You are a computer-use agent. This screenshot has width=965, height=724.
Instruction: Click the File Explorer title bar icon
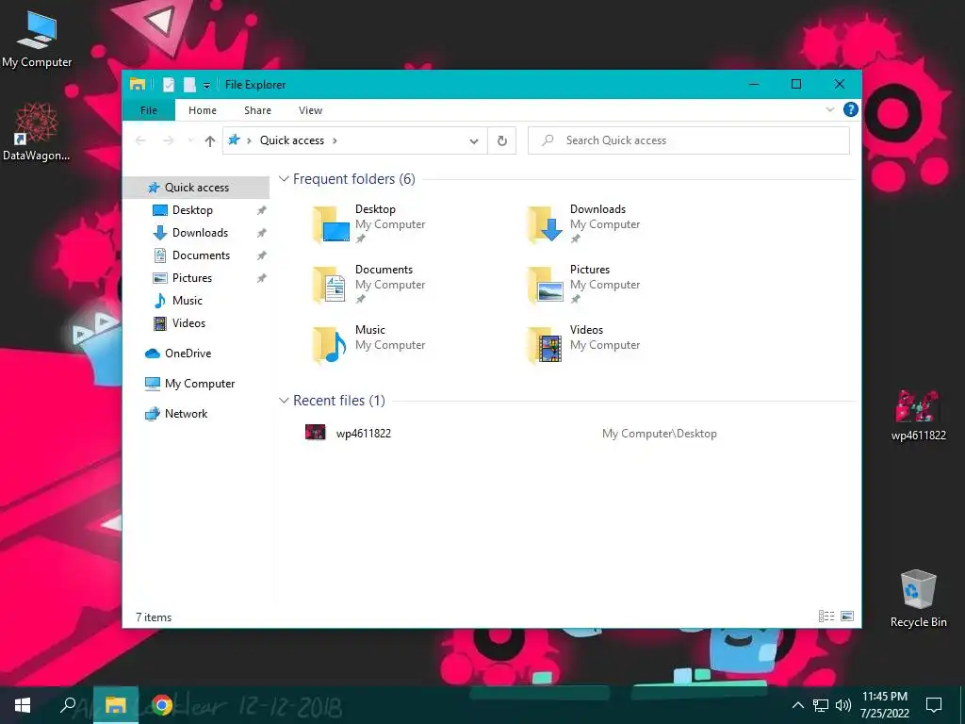click(x=138, y=84)
